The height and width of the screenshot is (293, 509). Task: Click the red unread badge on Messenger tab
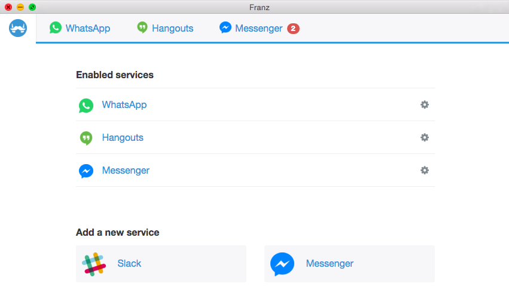tap(293, 29)
